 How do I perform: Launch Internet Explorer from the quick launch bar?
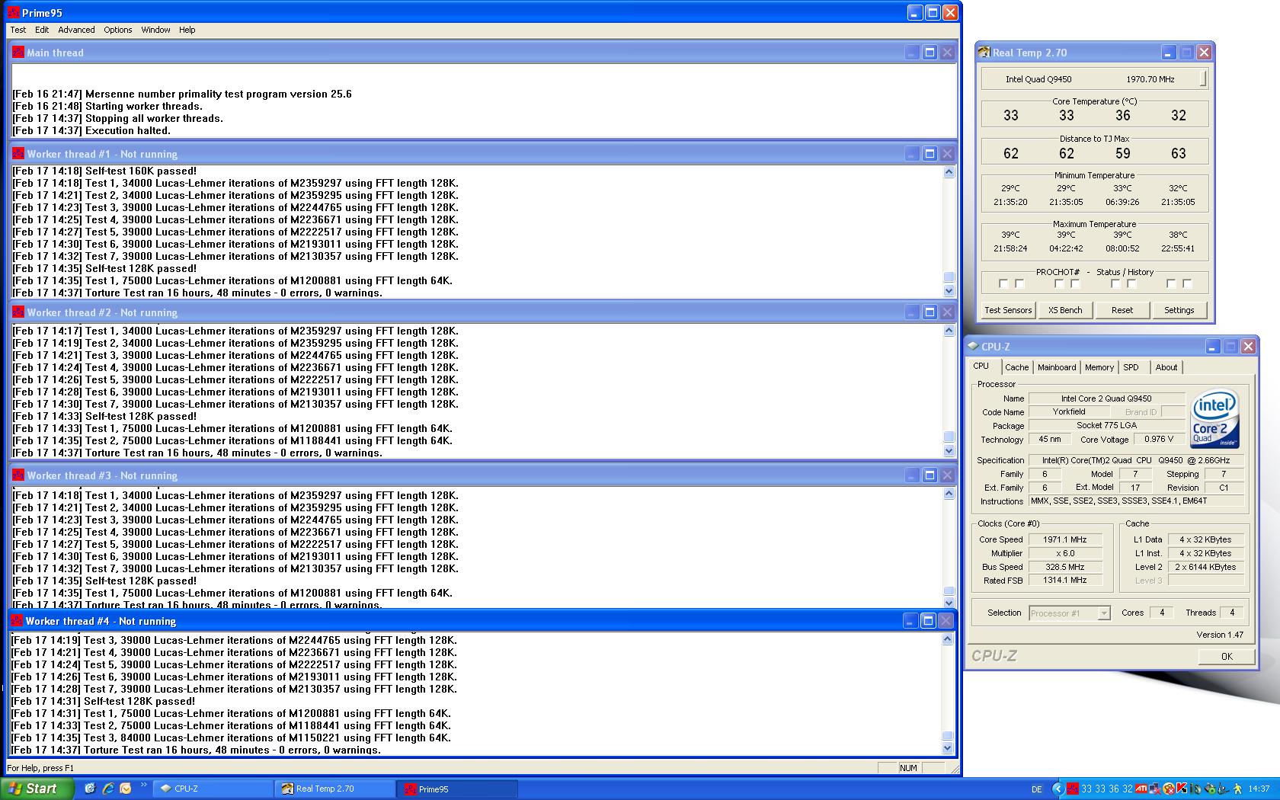coord(107,789)
